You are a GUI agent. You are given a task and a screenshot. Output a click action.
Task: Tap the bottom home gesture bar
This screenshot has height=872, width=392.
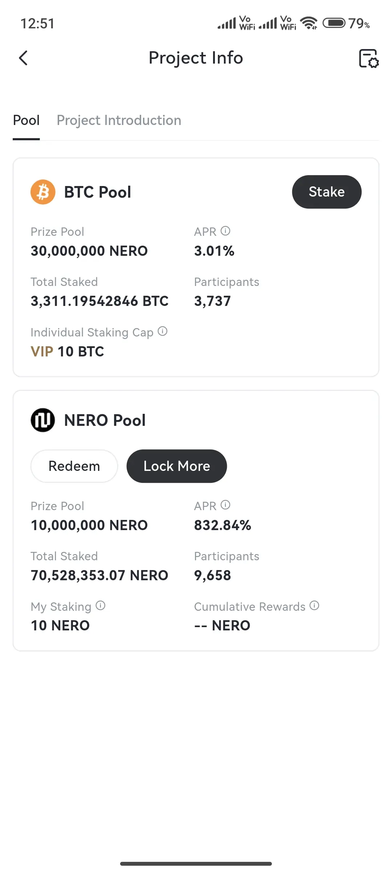tap(196, 864)
